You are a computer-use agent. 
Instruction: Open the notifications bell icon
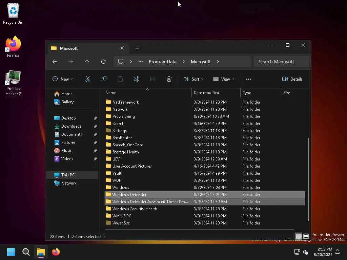pos(338,252)
